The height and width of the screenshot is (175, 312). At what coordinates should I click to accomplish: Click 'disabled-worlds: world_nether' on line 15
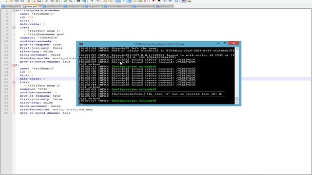tap(48, 58)
